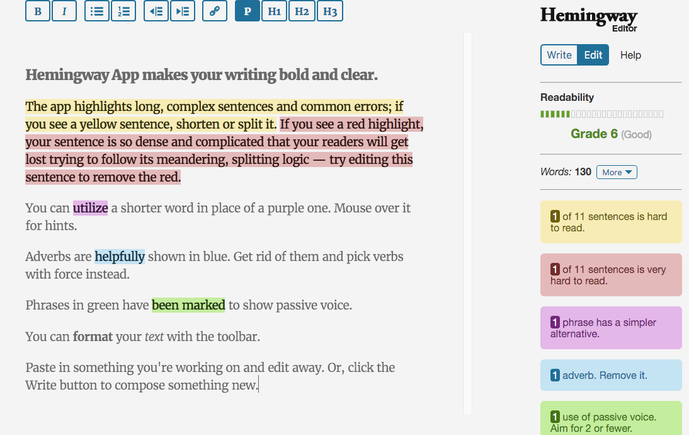Apply Heading 1 style with H1

click(x=274, y=11)
